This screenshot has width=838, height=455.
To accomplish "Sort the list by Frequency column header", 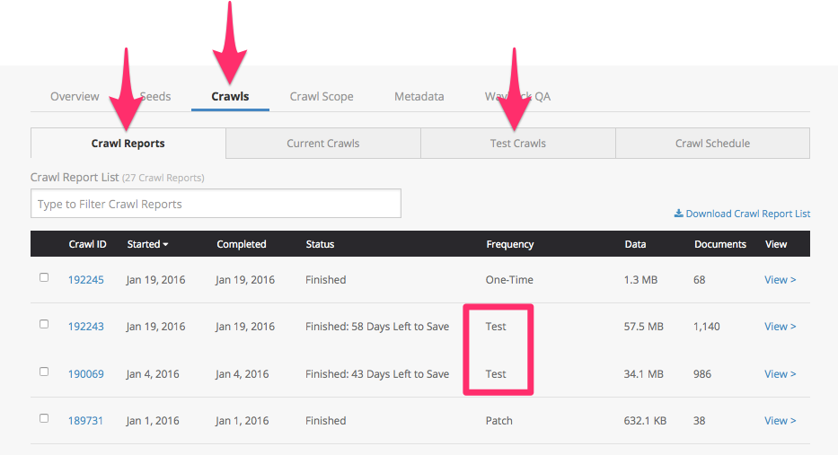I will (x=510, y=244).
